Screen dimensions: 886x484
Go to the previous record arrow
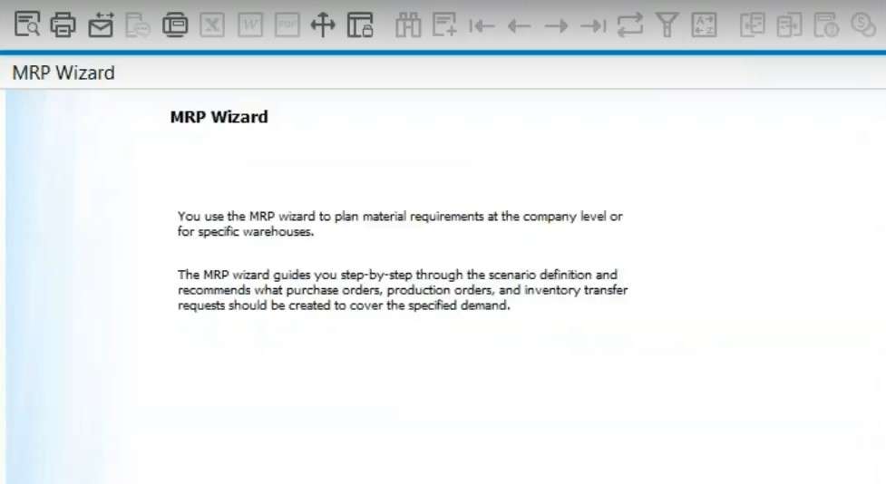tap(519, 25)
